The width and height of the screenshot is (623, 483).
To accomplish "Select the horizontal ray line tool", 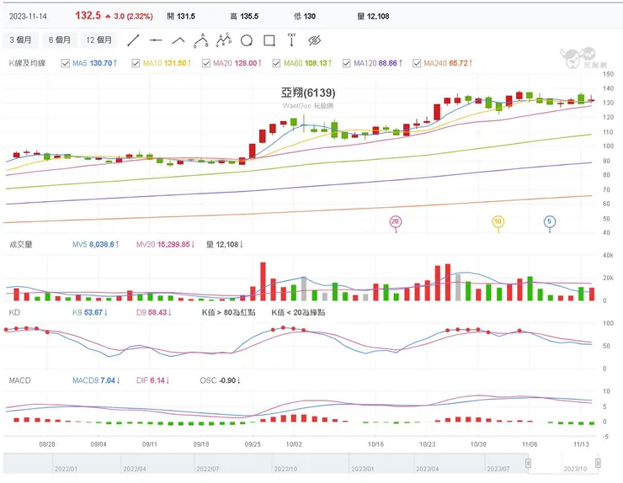I will 156,40.
